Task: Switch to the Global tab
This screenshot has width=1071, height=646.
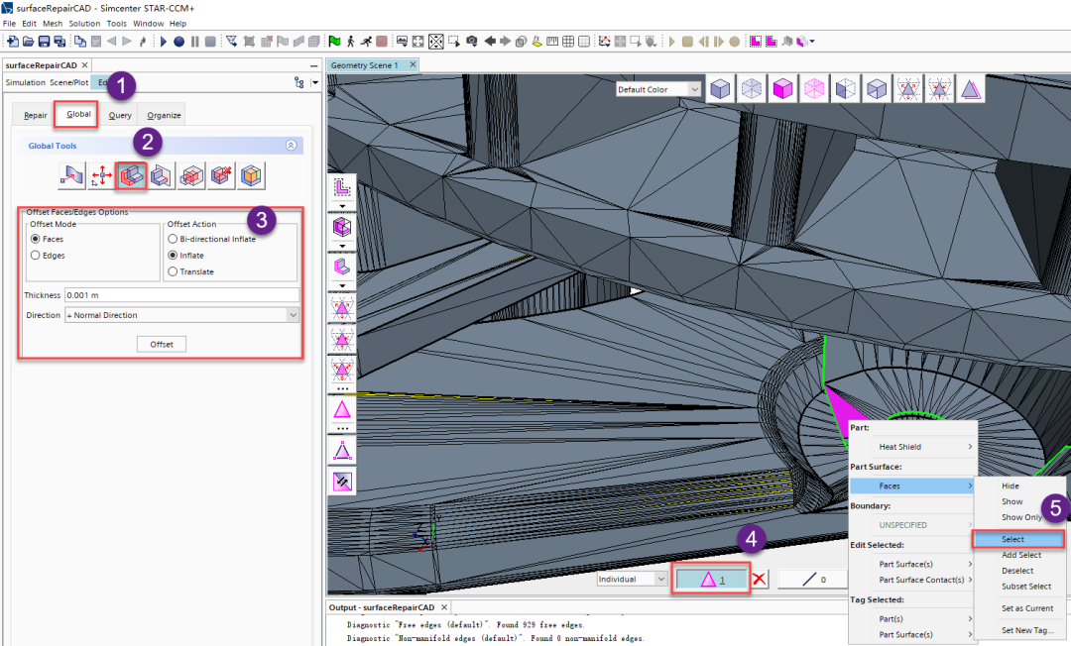Action: click(x=78, y=114)
